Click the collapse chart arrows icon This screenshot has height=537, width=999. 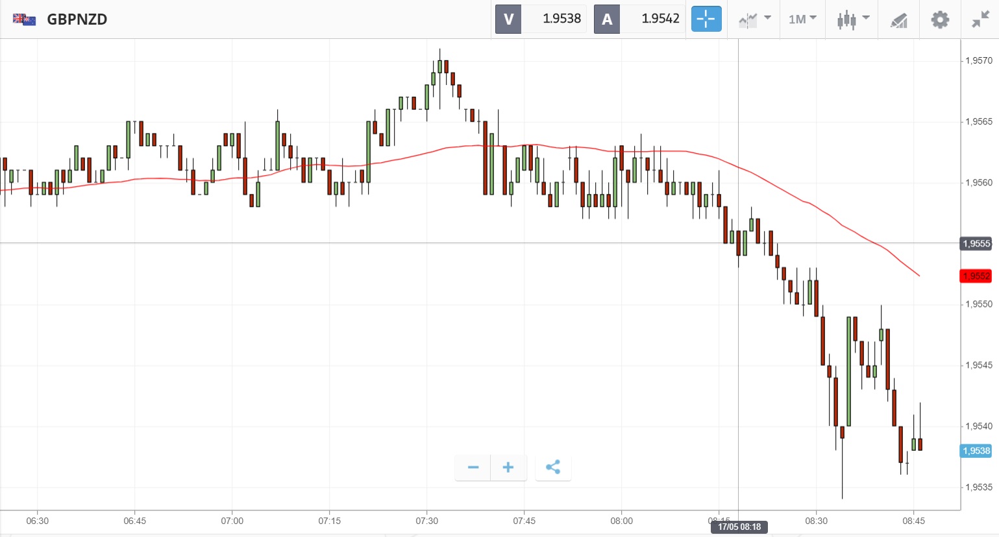980,19
